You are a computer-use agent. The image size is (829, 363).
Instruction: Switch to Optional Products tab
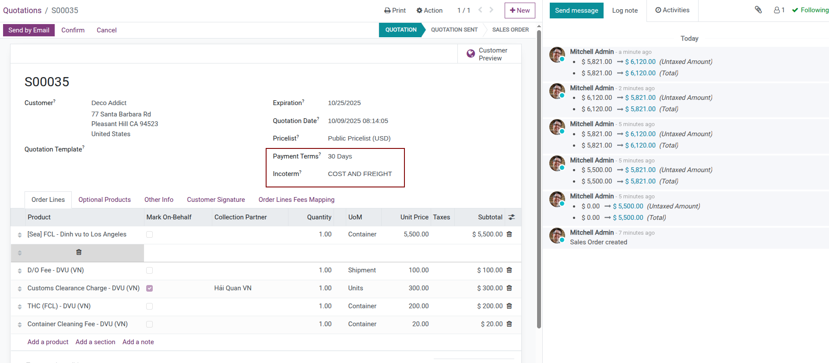pyautogui.click(x=105, y=200)
